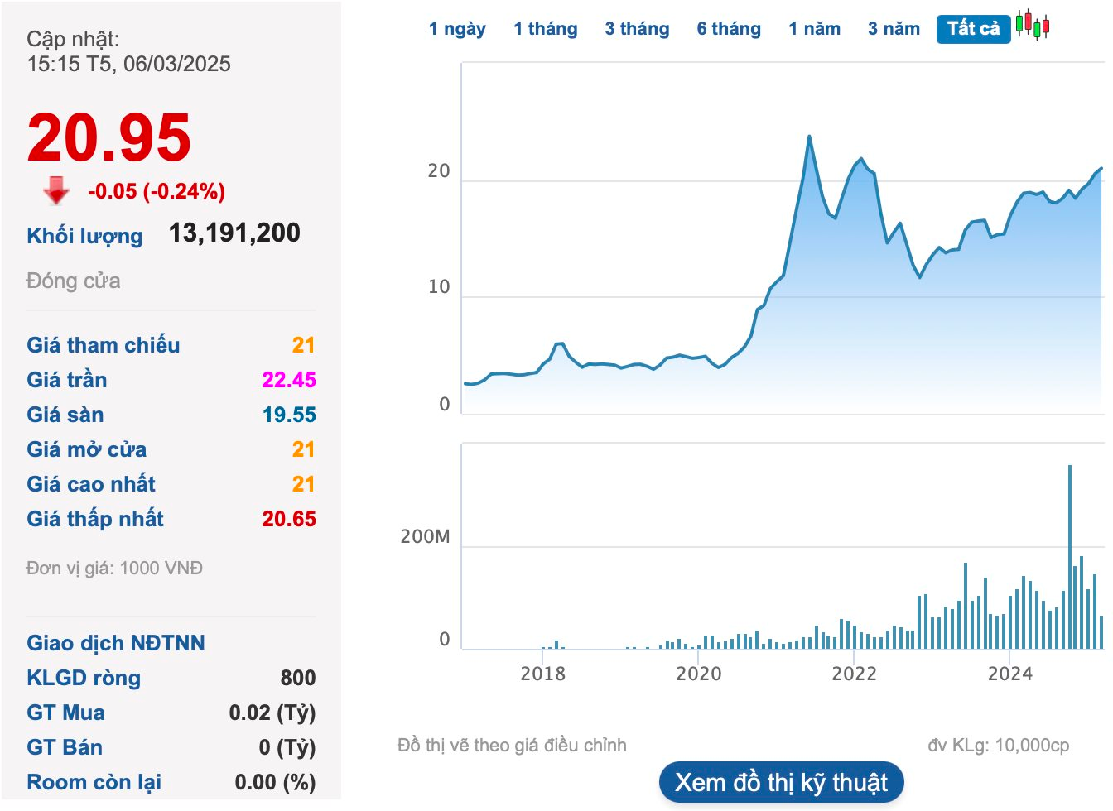The height and width of the screenshot is (811, 1113).
Task: Show the 1 năm price chart
Action: 814,29
